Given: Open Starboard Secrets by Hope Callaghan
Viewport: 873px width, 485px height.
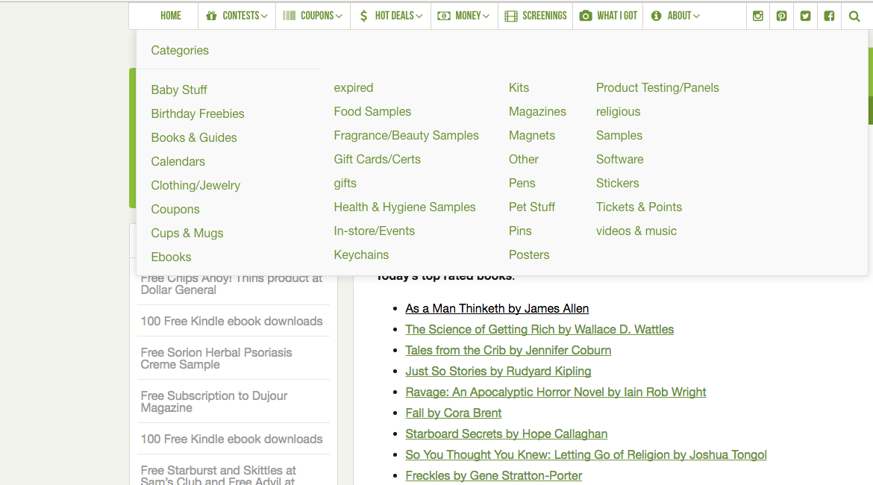Looking at the screenshot, I should click(x=506, y=434).
